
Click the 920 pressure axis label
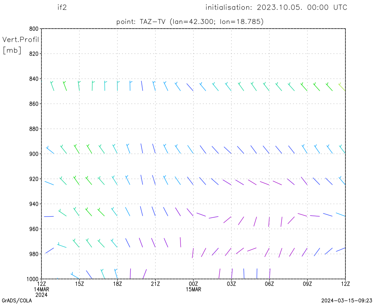click(34, 179)
